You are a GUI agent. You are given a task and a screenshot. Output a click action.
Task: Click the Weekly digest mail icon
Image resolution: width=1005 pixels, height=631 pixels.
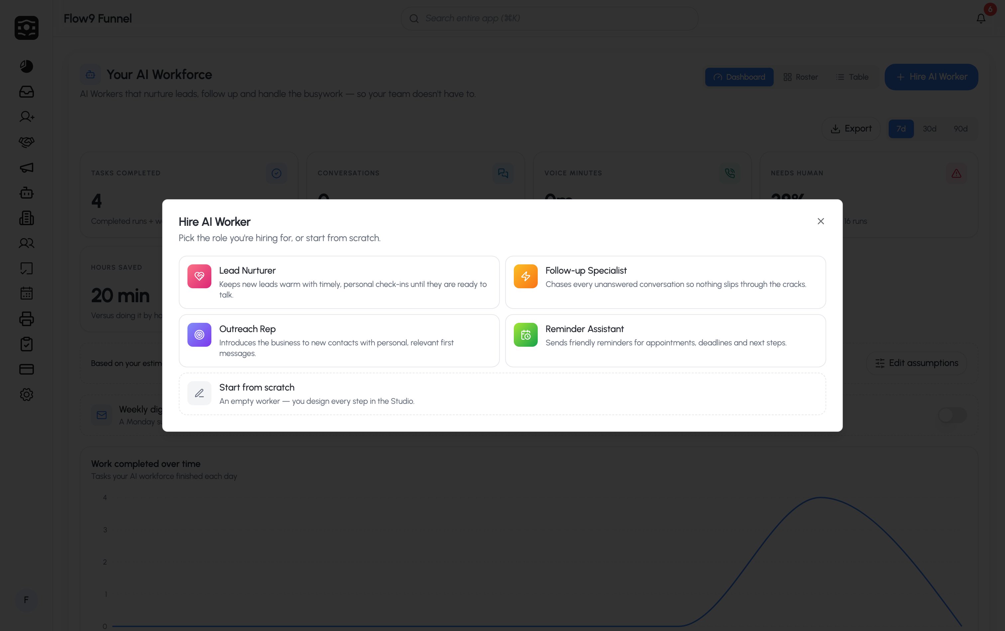click(x=101, y=415)
